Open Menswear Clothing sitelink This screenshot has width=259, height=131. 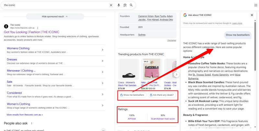pyautogui.click(x=21, y=71)
